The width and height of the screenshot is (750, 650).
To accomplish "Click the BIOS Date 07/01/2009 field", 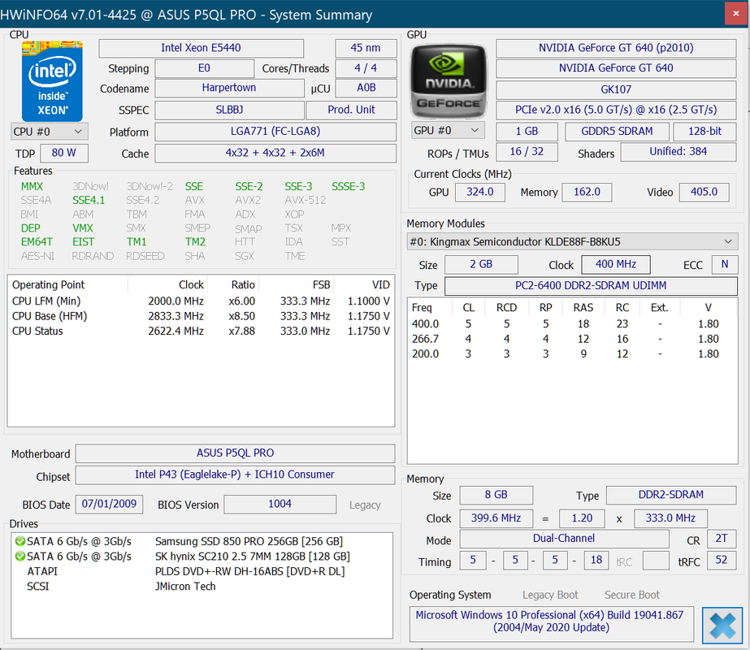I will (109, 504).
